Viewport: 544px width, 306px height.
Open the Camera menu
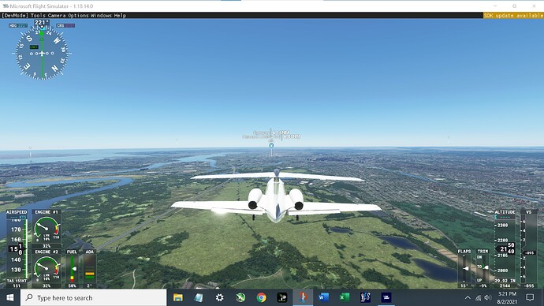(x=57, y=15)
